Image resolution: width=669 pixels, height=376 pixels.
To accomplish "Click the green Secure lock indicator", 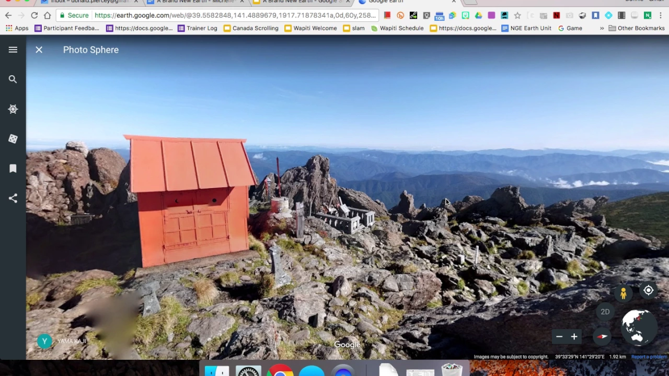I will pos(74,15).
